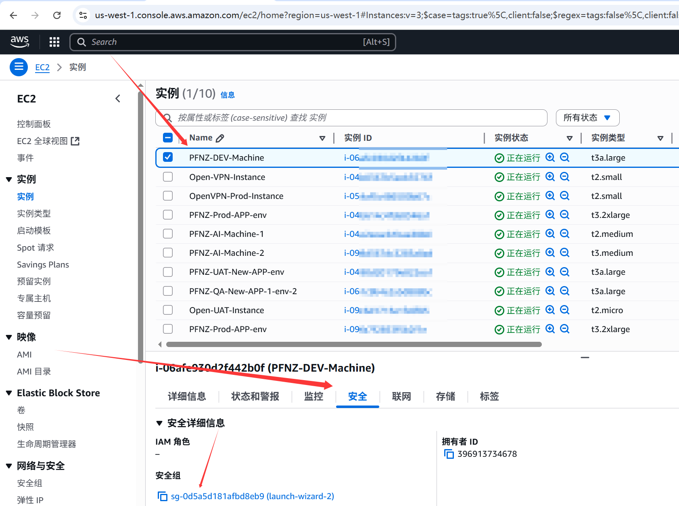Collapse the 网络与安全 sidebar section
The width and height of the screenshot is (679, 506).
(x=9, y=466)
